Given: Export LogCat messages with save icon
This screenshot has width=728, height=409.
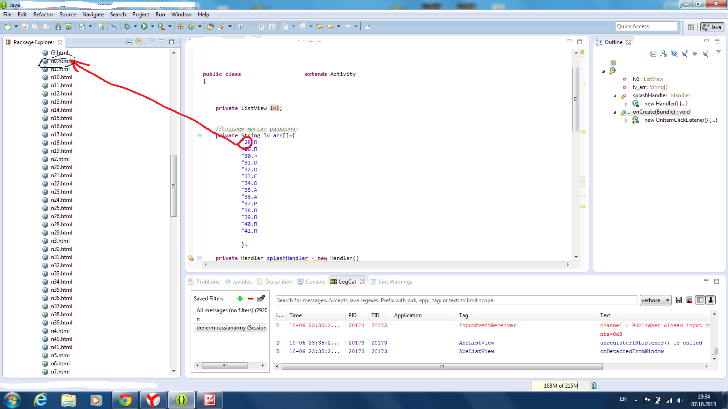Looking at the screenshot, I should (x=679, y=300).
